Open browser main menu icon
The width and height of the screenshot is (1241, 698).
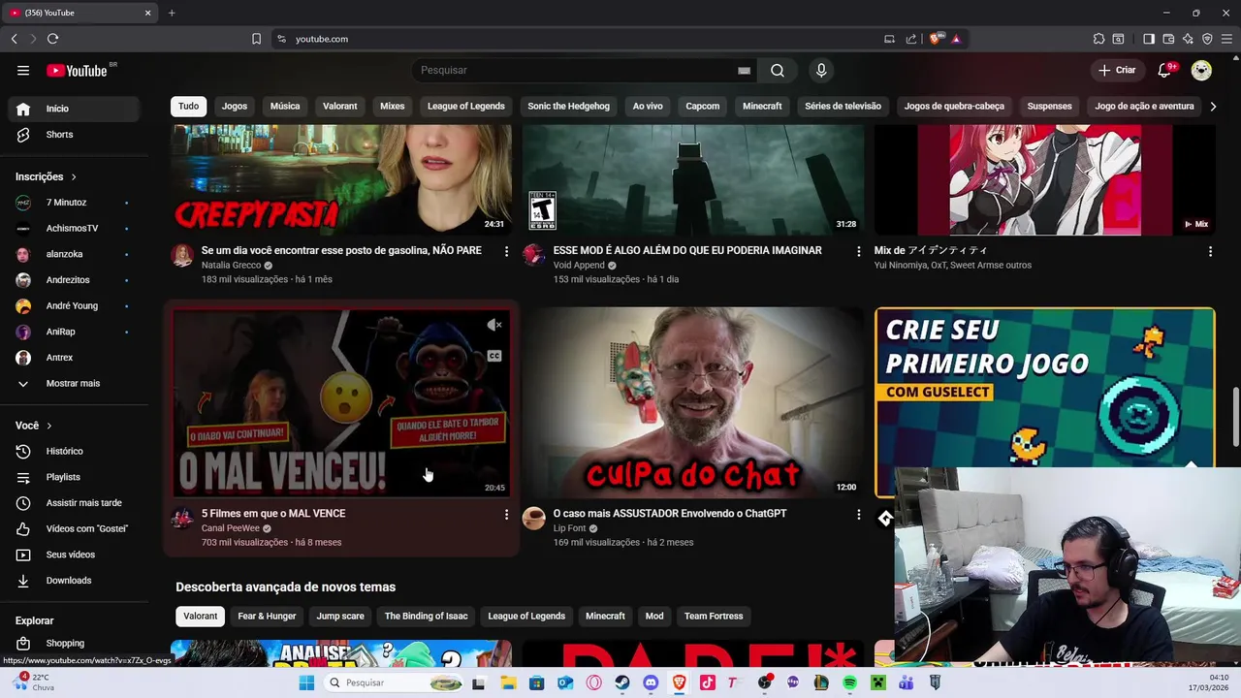[x=1226, y=39]
